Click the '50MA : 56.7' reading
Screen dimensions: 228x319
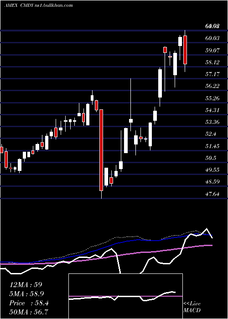(29, 312)
